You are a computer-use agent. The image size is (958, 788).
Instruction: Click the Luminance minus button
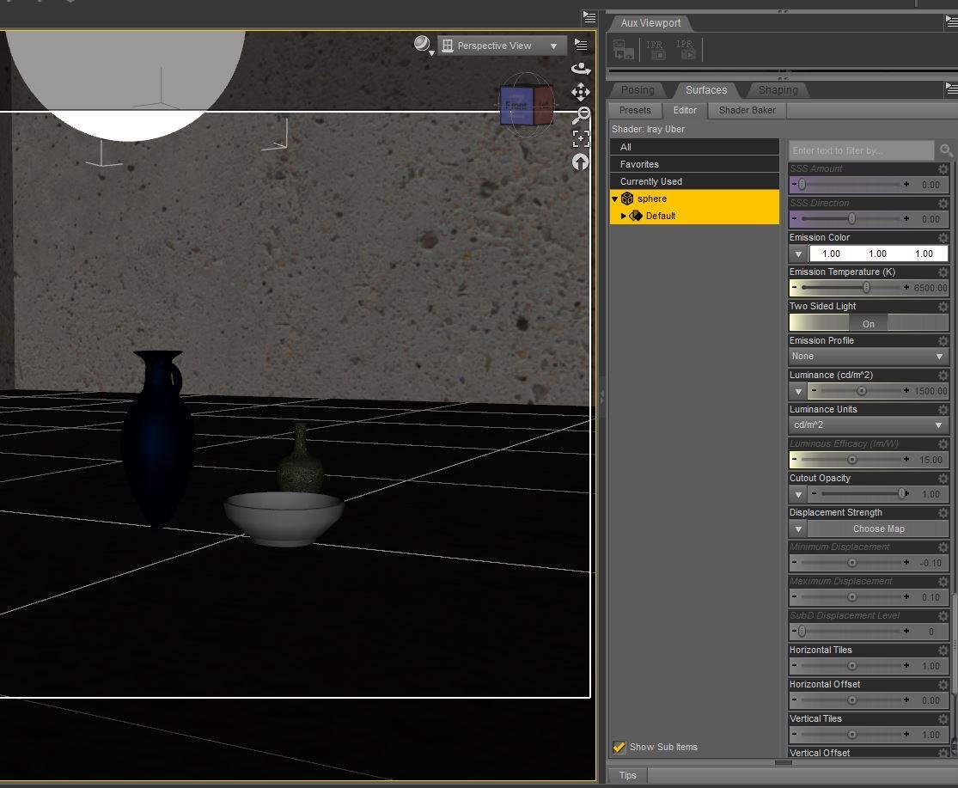tap(814, 390)
